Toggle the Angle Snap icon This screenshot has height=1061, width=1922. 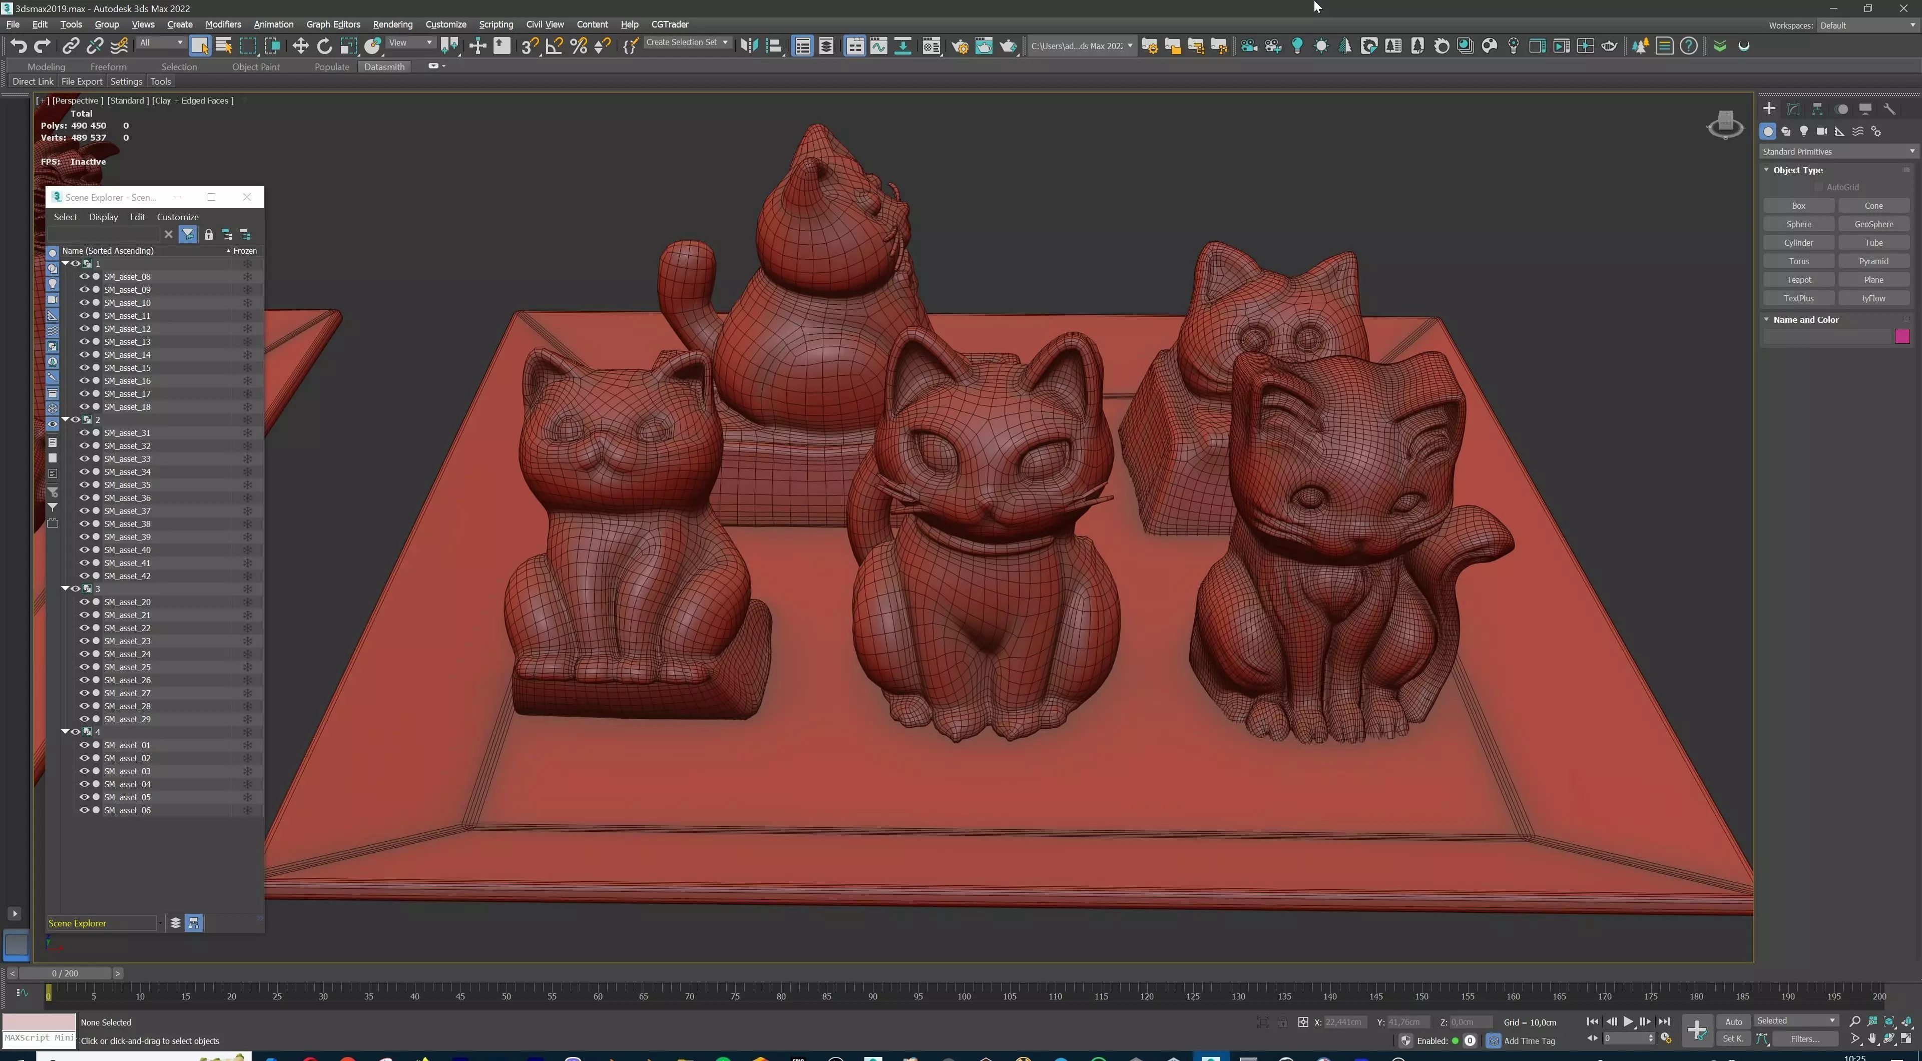tap(555, 46)
